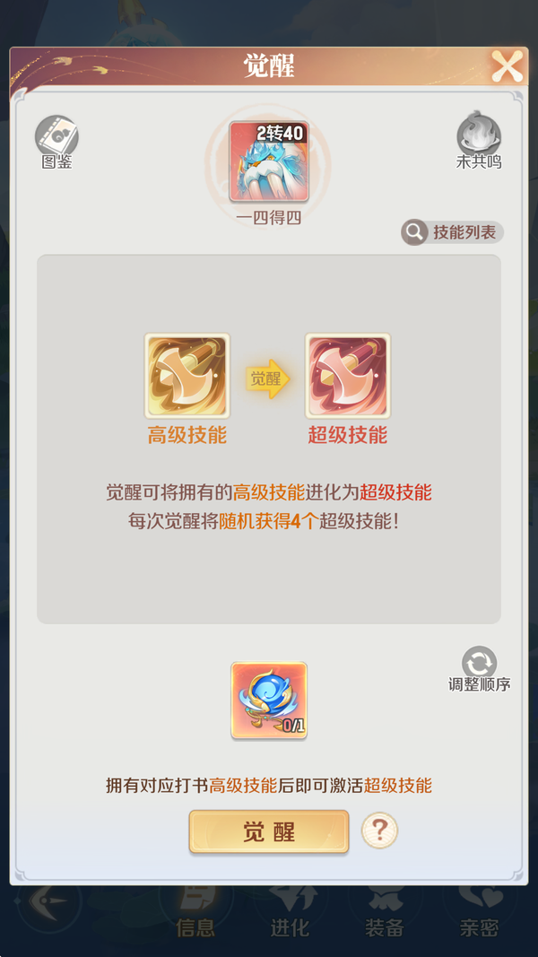Close the 觉醒 dialog with X

point(508,65)
